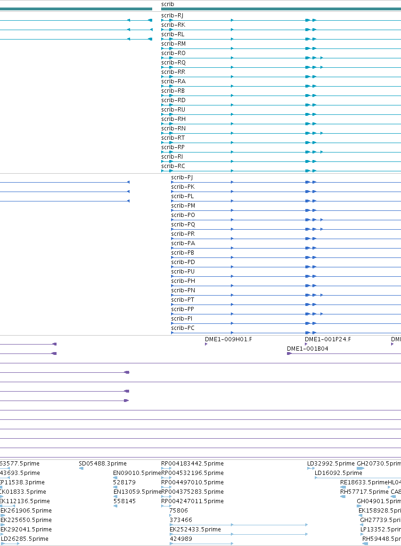Viewport: 401px width, 546px height.
Task: Click the scrib-PK protein label
Action: (183, 187)
